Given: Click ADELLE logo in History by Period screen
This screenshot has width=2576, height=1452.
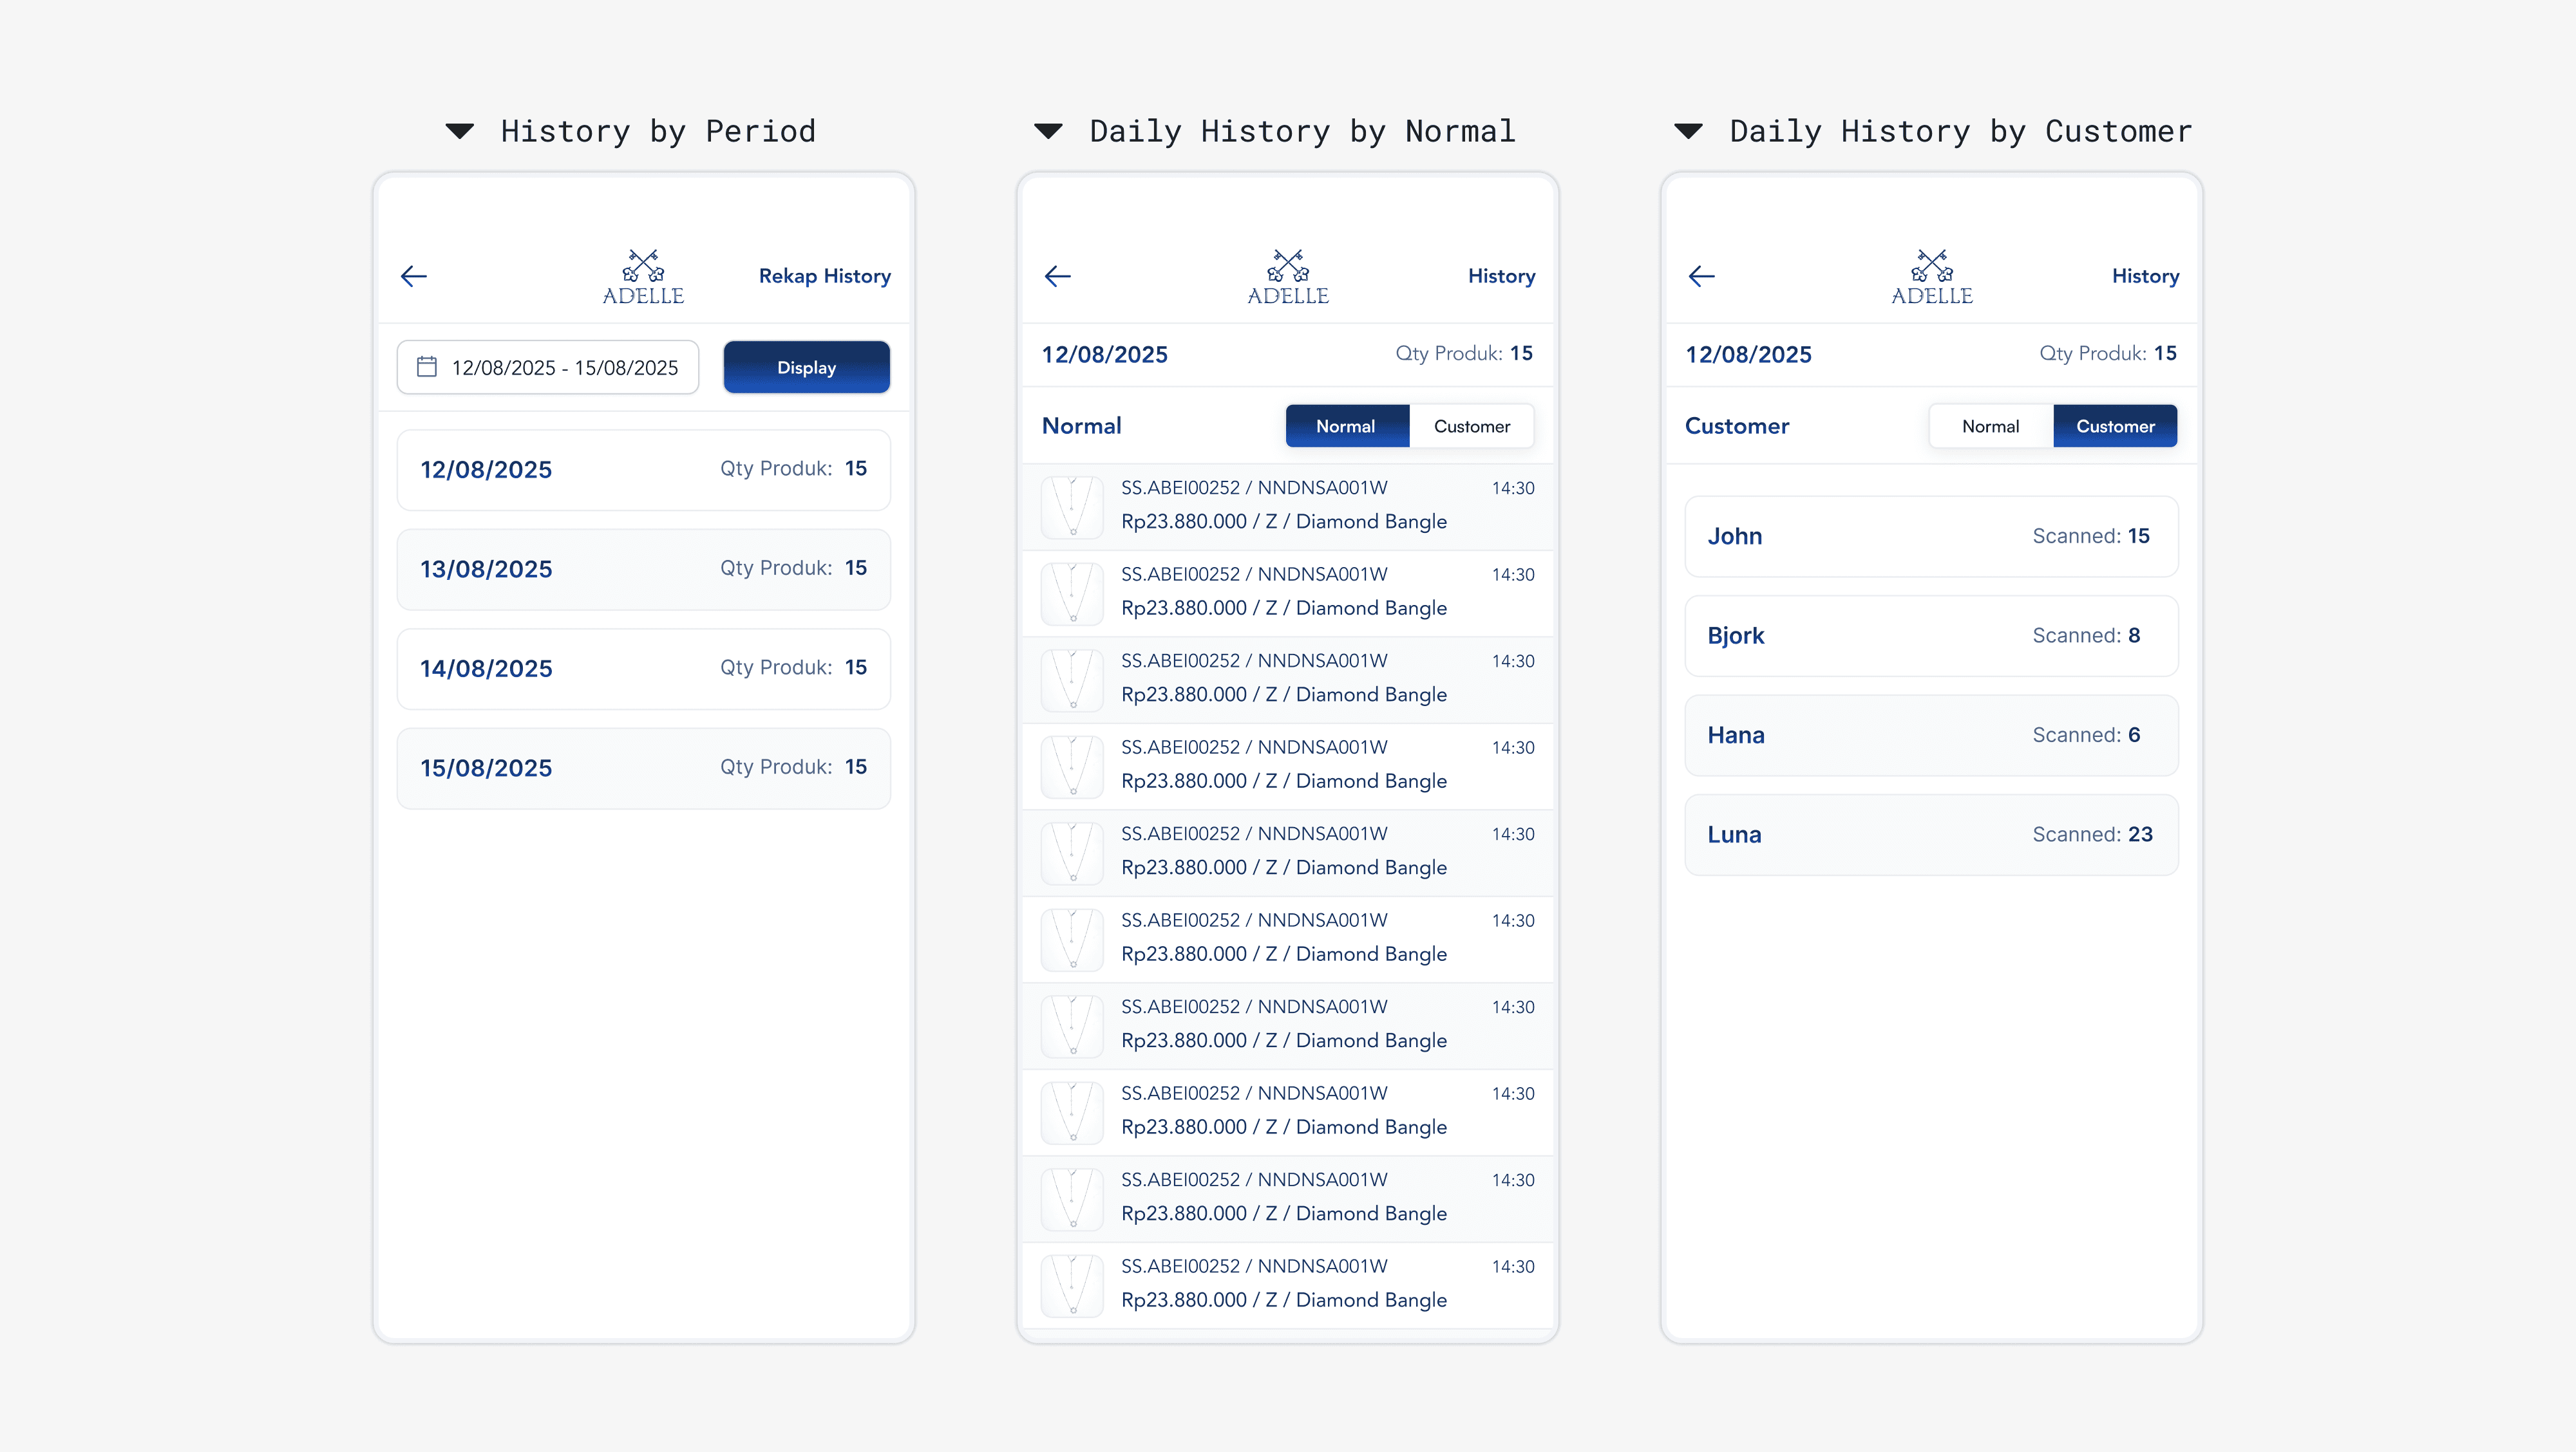Looking at the screenshot, I should pyautogui.click(x=643, y=277).
